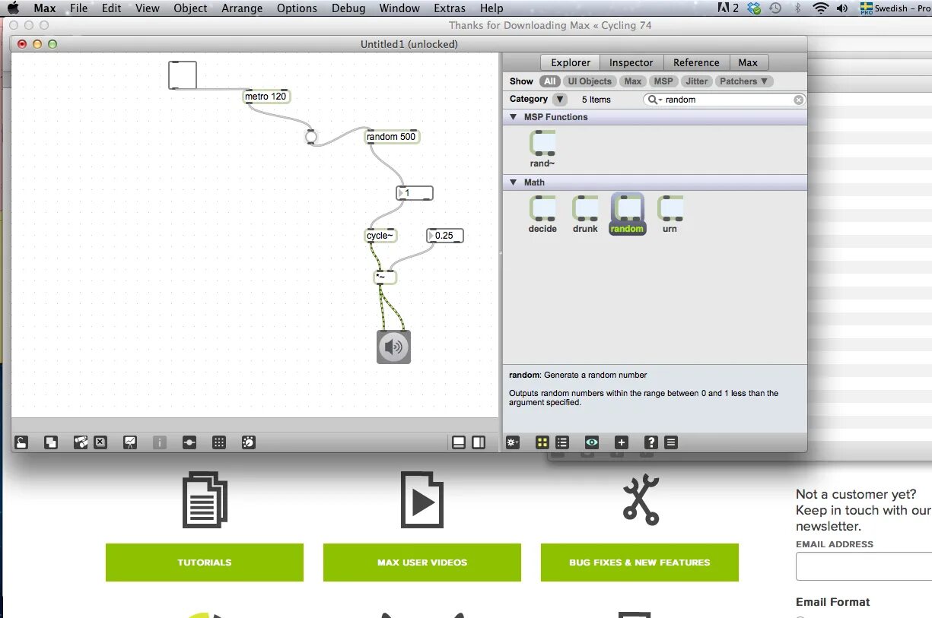Image resolution: width=932 pixels, height=618 pixels.
Task: Open the Category dropdown arrow
Action: [x=560, y=100]
